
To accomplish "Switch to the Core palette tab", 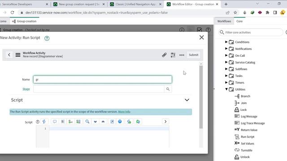I will click(x=239, y=21).
